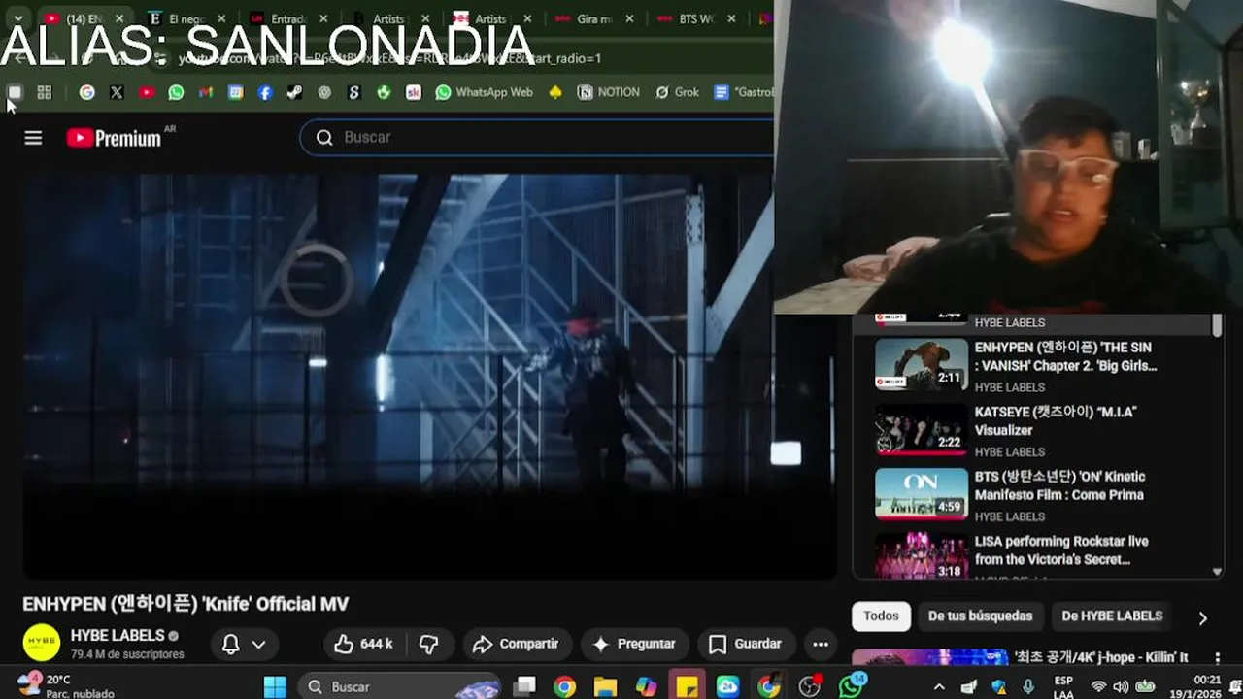Image resolution: width=1243 pixels, height=699 pixels.
Task: Select the De HYBE LABELS chip
Action: click(1112, 616)
